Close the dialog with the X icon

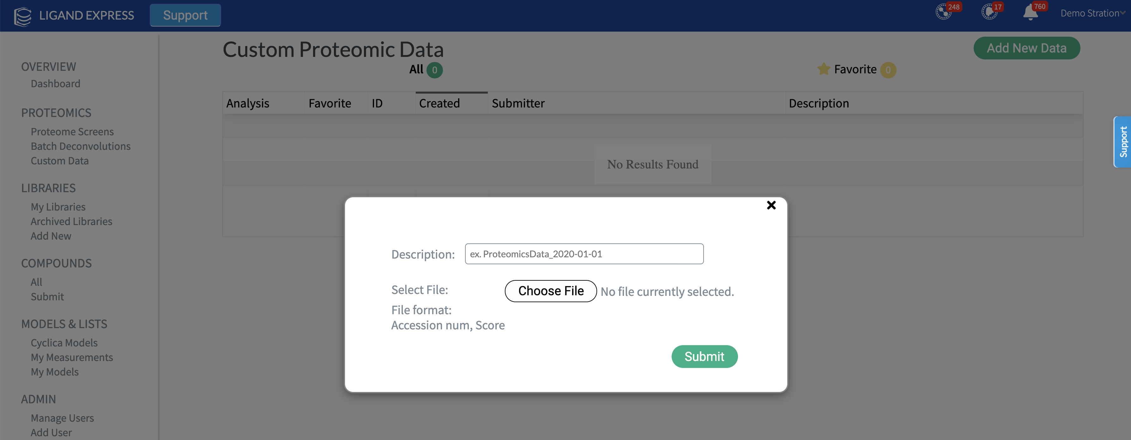[771, 205]
